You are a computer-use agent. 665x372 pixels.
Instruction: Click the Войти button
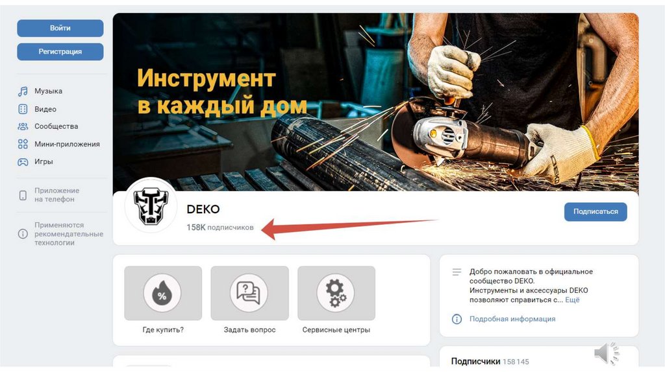click(x=60, y=29)
